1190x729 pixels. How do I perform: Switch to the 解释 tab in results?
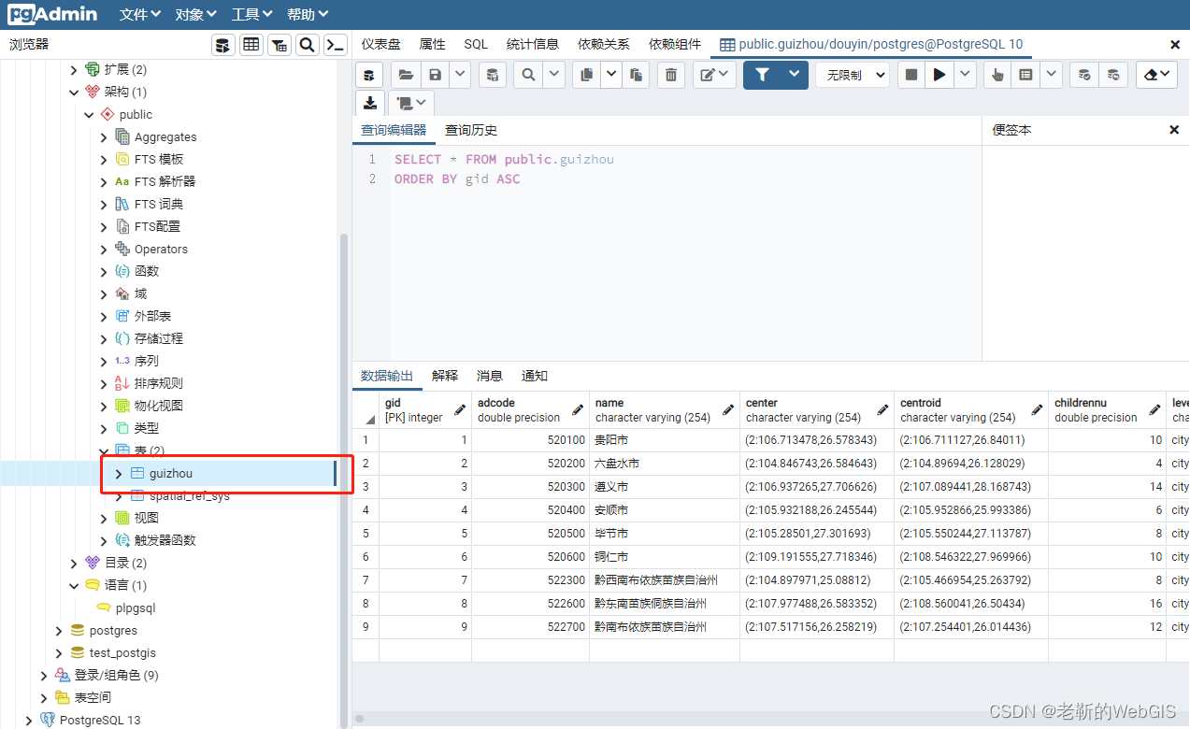[444, 376]
